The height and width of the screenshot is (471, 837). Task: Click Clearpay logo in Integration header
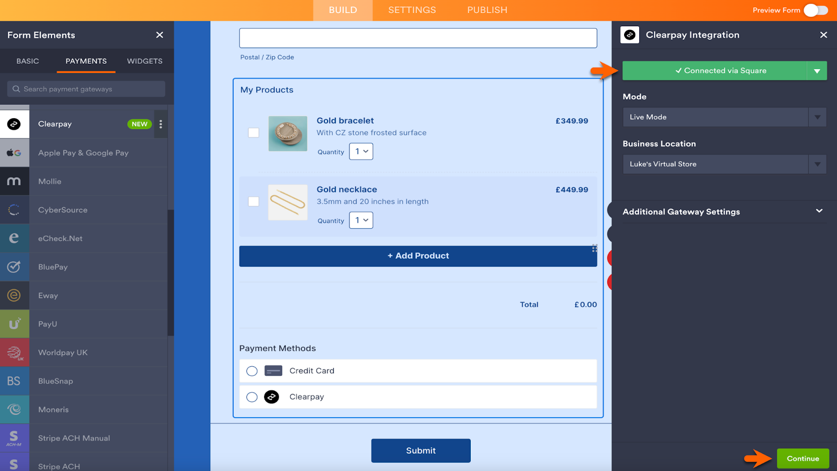630,35
